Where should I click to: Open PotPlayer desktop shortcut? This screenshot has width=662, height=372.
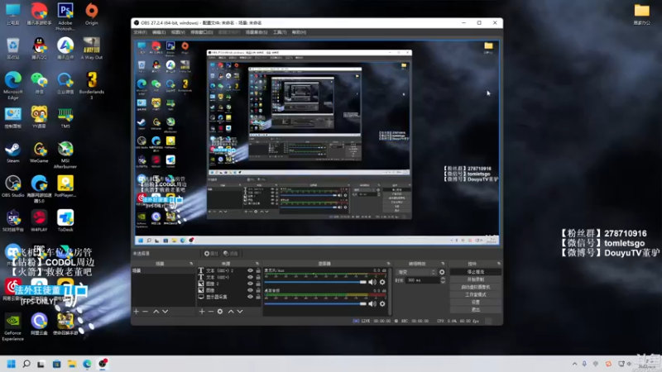65,187
